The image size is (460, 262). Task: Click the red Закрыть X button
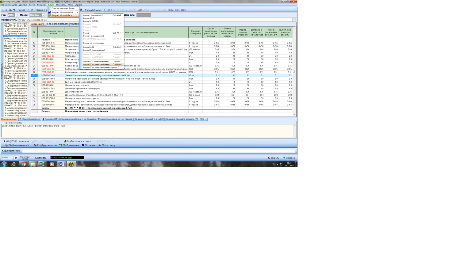pyautogui.click(x=273, y=158)
